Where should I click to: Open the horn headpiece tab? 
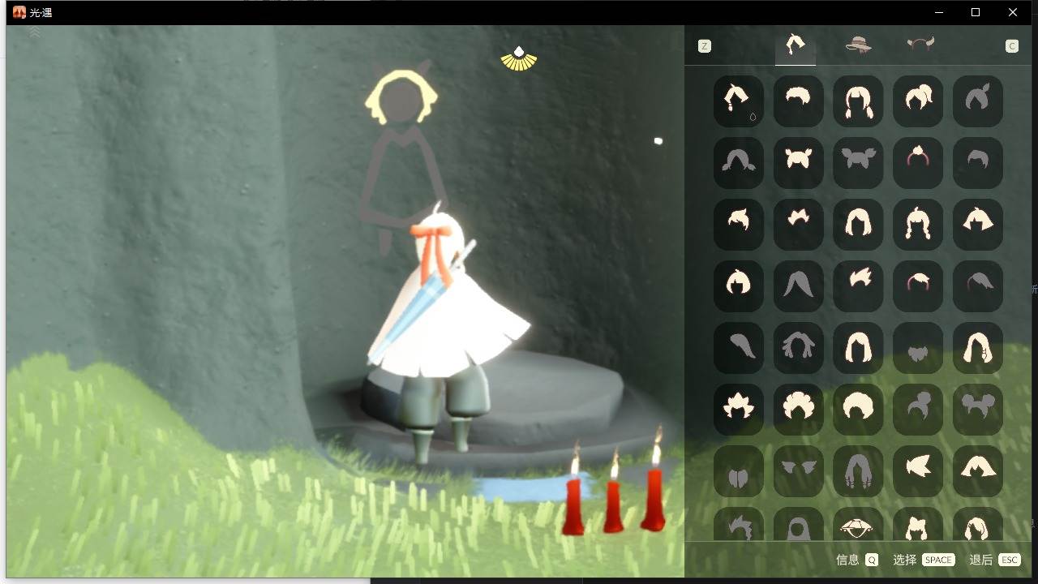coord(920,45)
